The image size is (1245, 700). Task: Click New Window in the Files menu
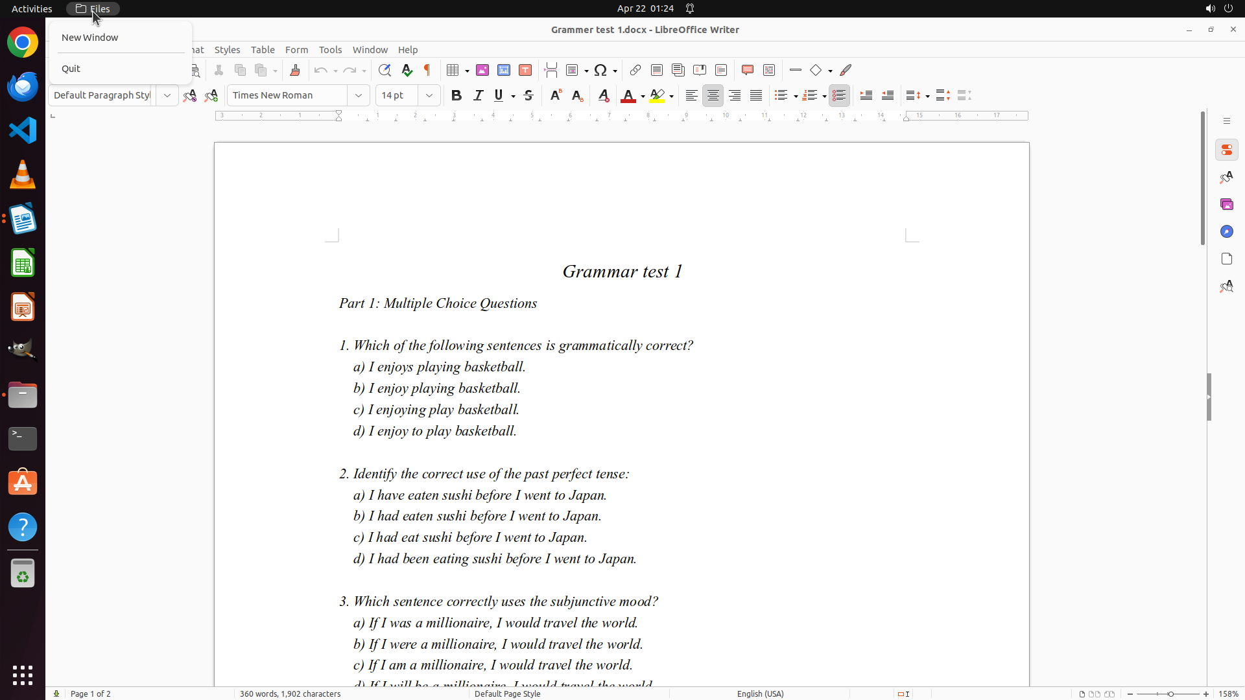coord(90,38)
